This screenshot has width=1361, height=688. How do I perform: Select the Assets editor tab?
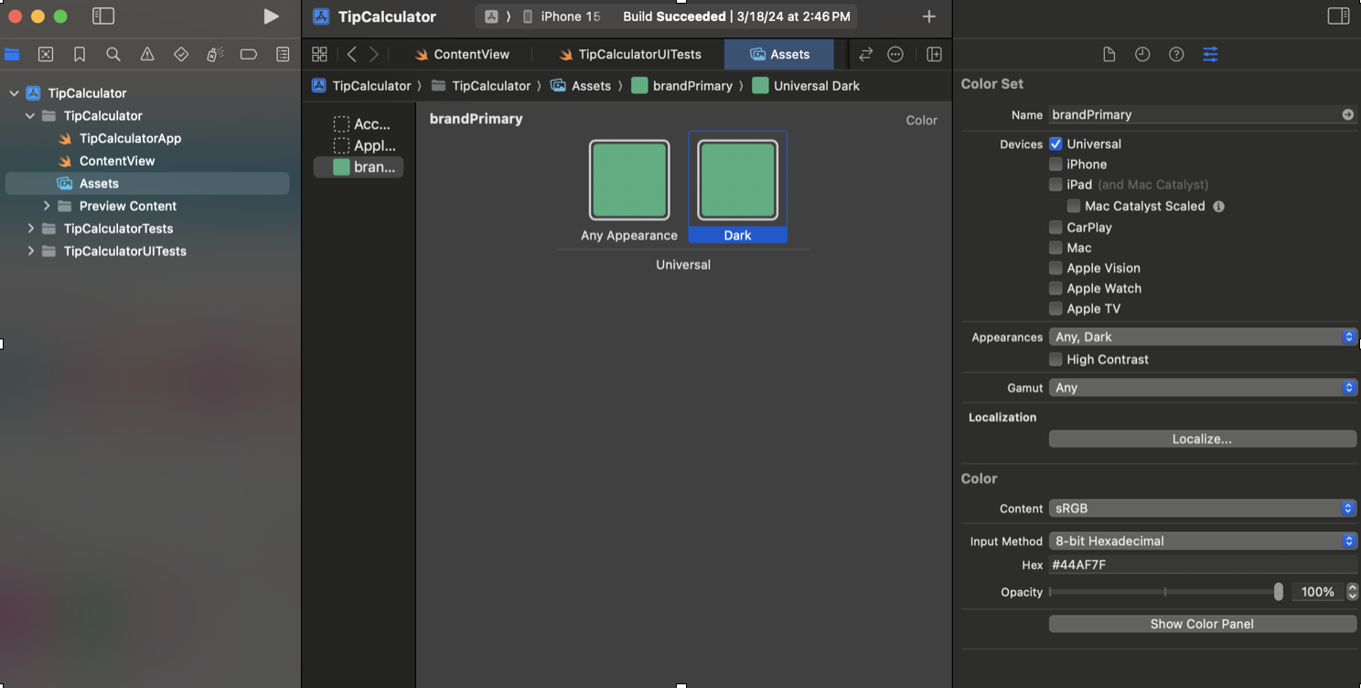click(x=779, y=54)
